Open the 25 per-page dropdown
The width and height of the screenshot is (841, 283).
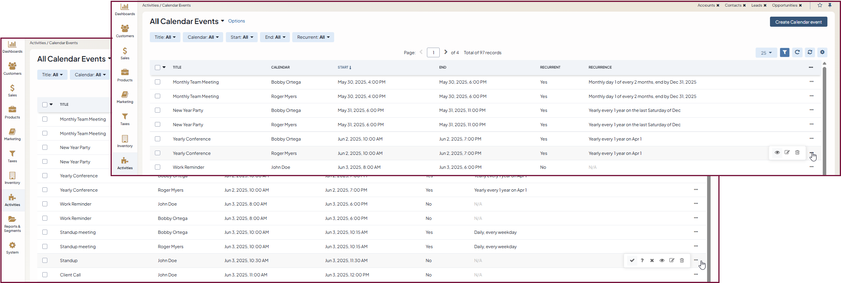tap(766, 53)
